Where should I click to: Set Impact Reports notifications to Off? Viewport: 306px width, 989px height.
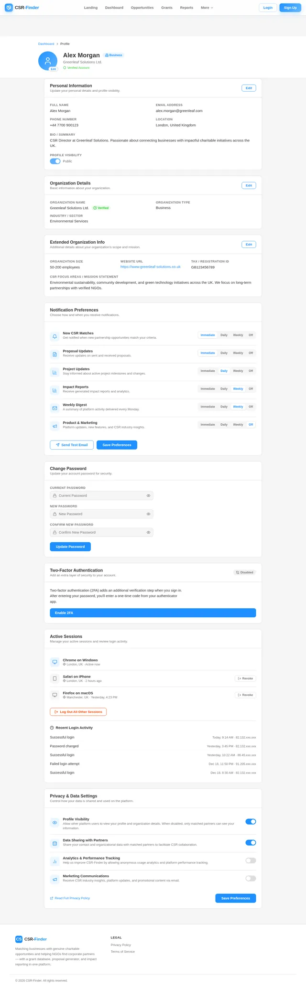(x=251, y=388)
